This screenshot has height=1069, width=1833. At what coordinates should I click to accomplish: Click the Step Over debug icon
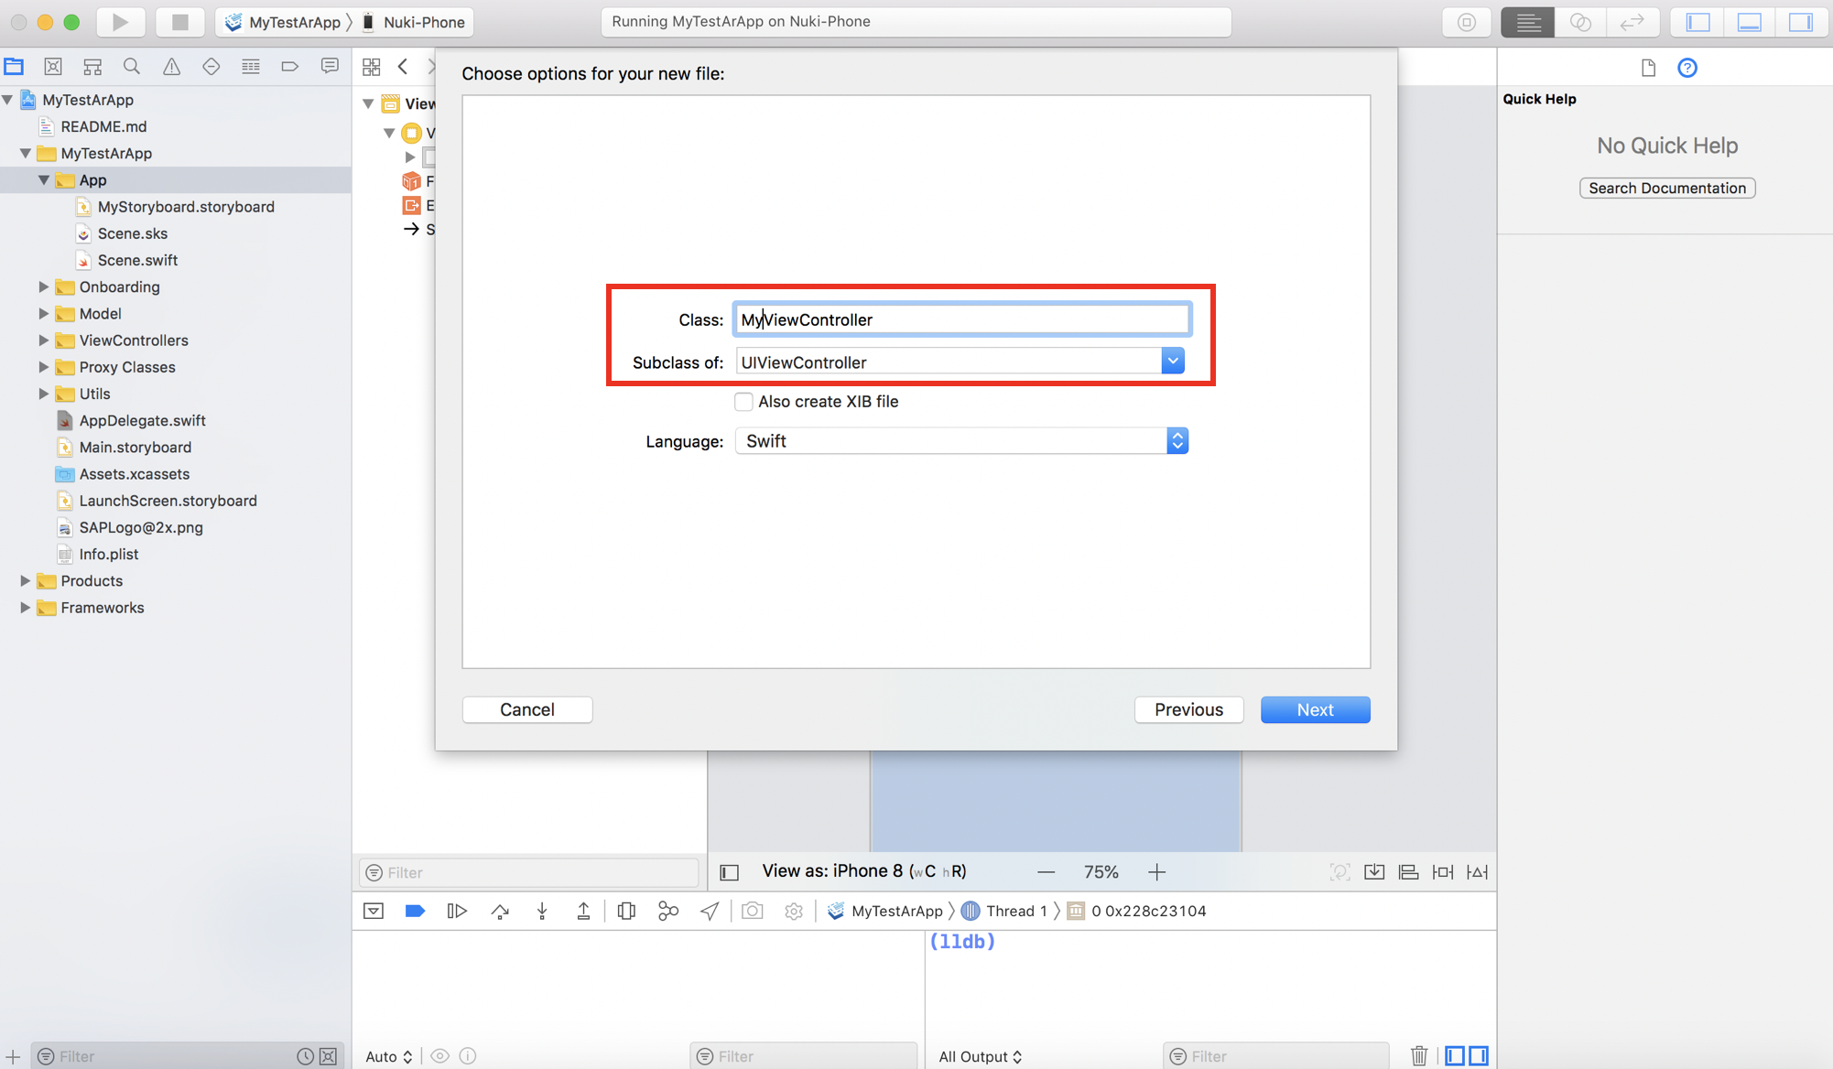click(x=500, y=911)
